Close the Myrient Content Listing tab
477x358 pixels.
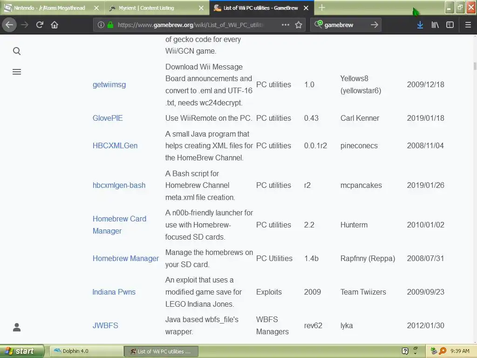201,8
